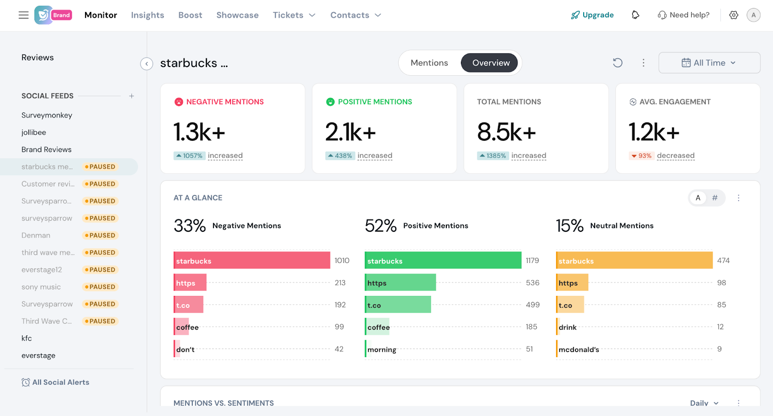This screenshot has width=773, height=416.
Task: Open the notifications bell icon
Action: point(635,15)
